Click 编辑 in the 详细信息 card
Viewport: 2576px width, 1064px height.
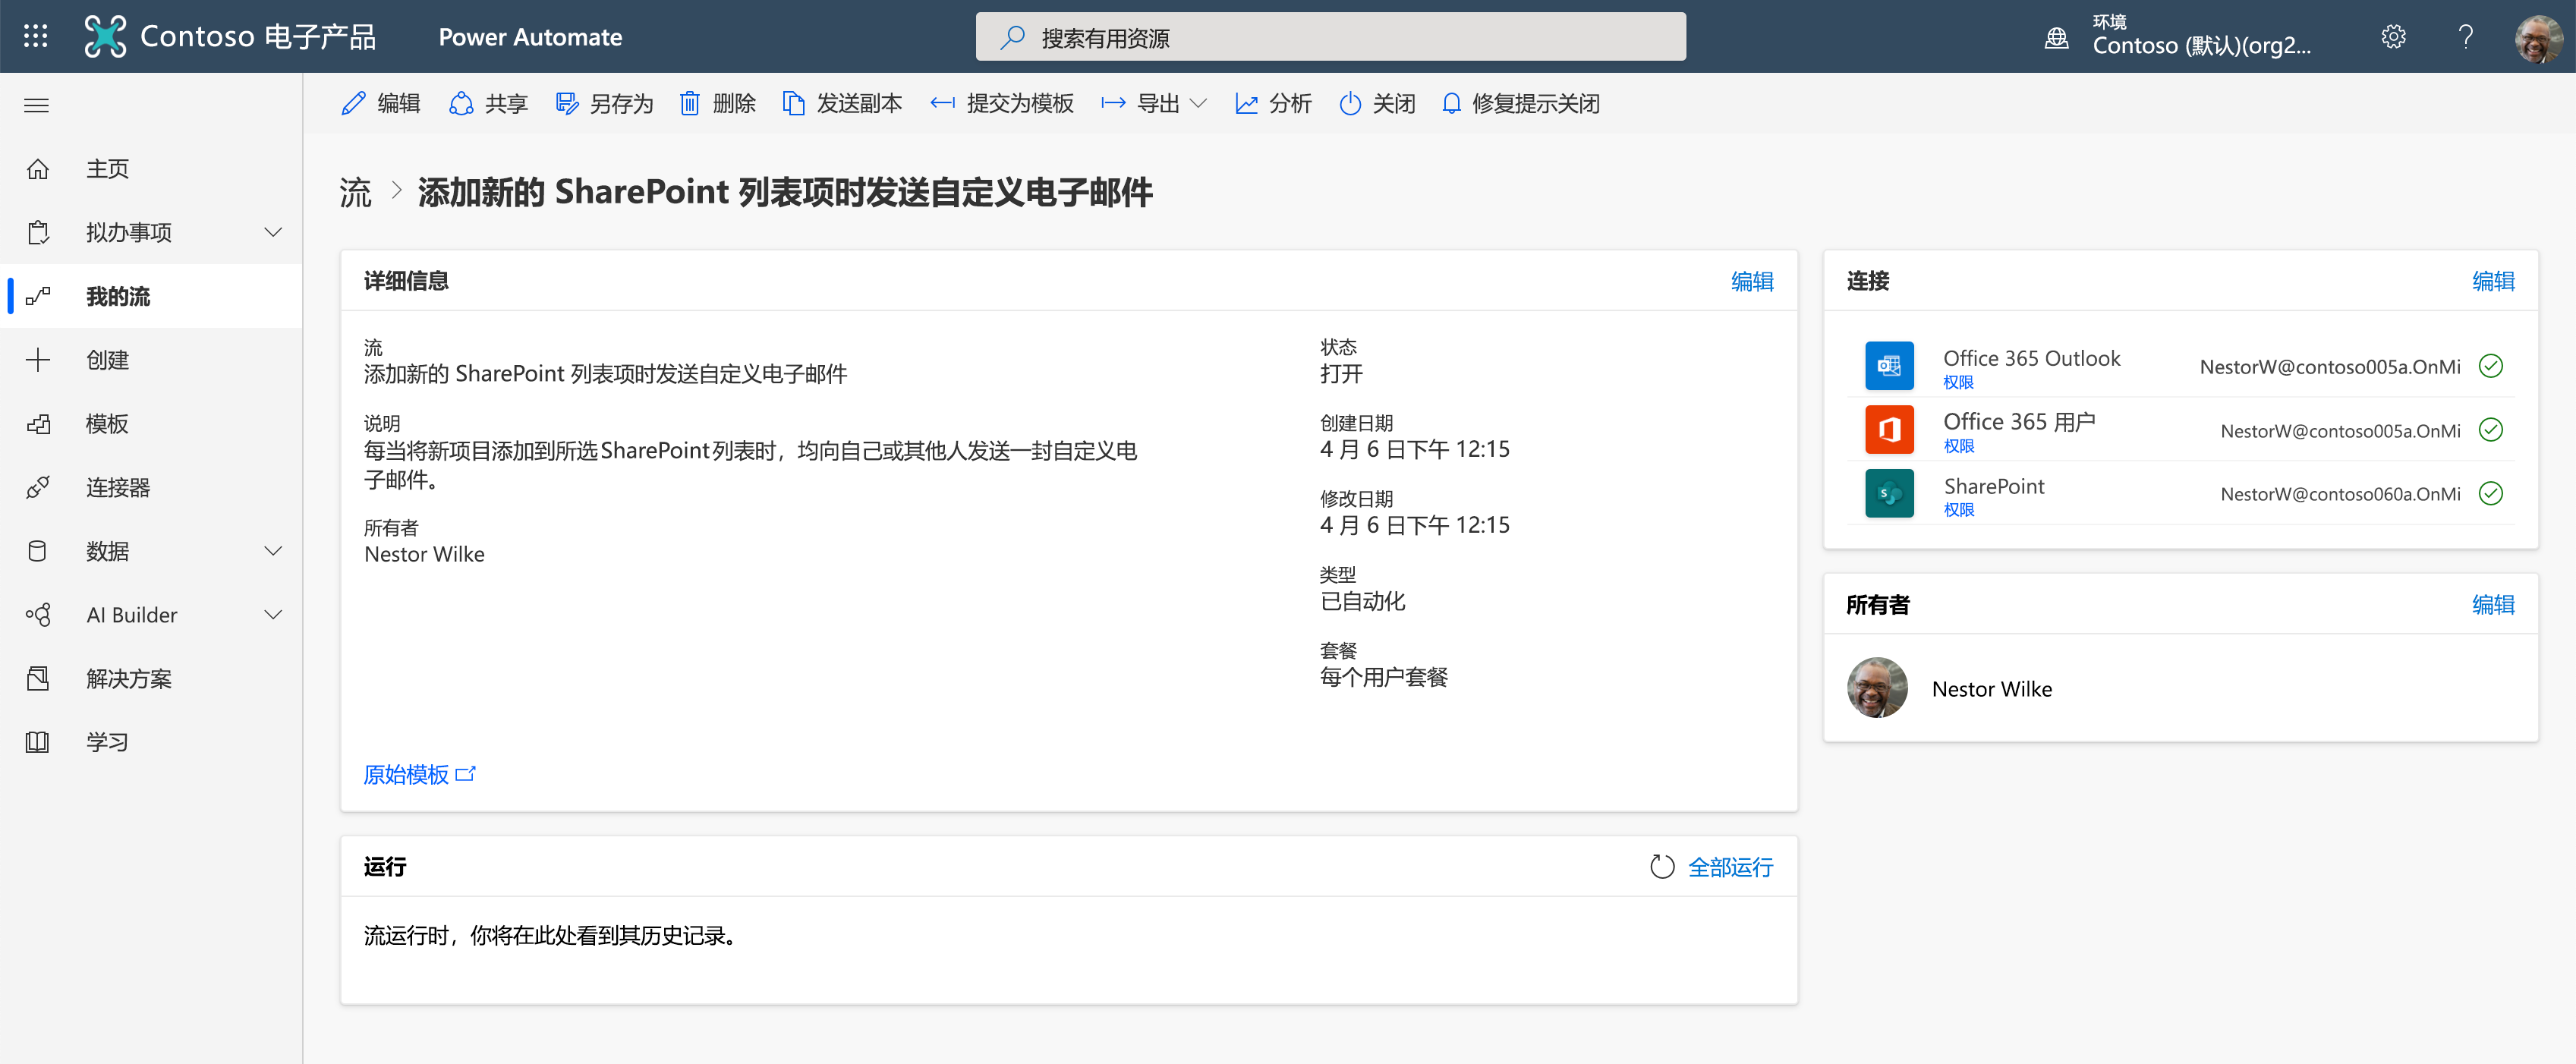click(1752, 282)
